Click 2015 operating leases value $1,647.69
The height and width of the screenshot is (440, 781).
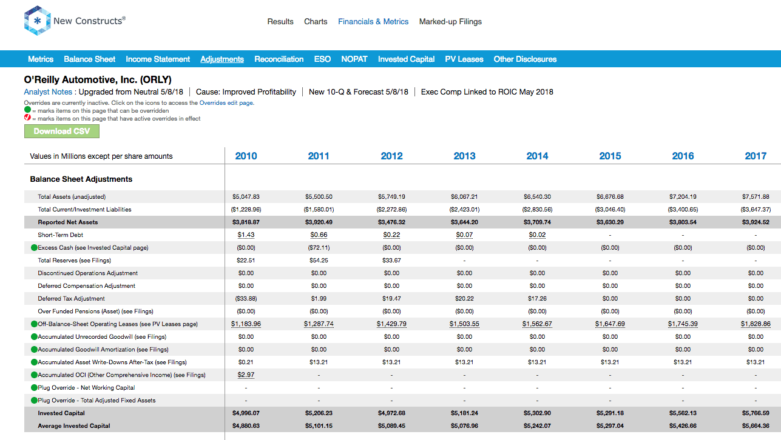[610, 324]
